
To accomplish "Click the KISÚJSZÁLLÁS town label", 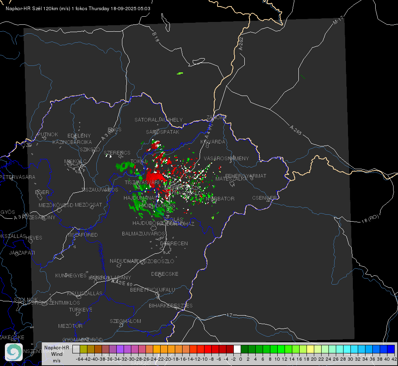I will tap(85, 293).
